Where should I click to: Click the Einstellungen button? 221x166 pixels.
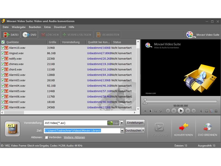pyautogui.click(x=135, y=123)
